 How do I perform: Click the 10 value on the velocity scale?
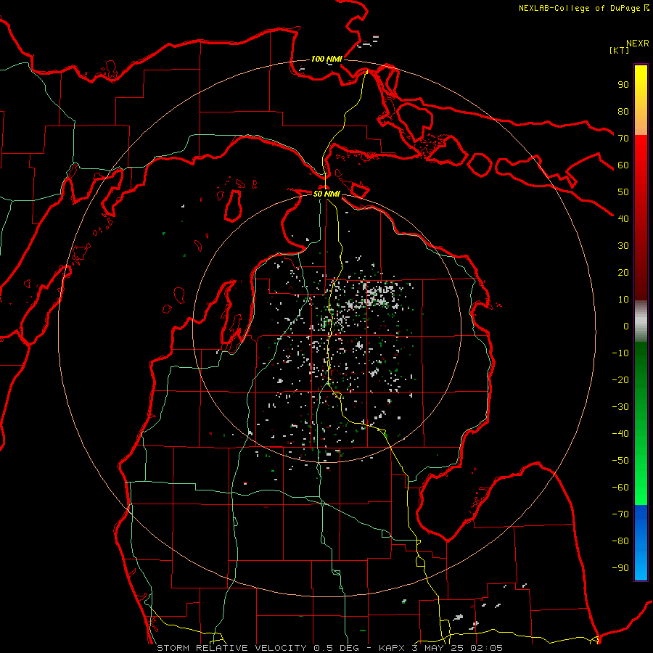point(623,300)
